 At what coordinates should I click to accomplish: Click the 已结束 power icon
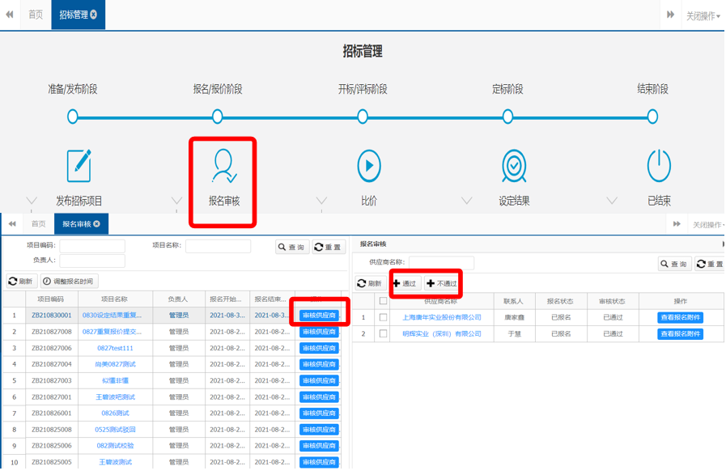[659, 166]
